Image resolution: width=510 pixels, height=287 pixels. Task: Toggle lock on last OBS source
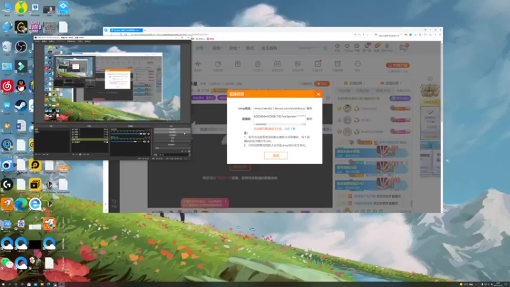107,142
